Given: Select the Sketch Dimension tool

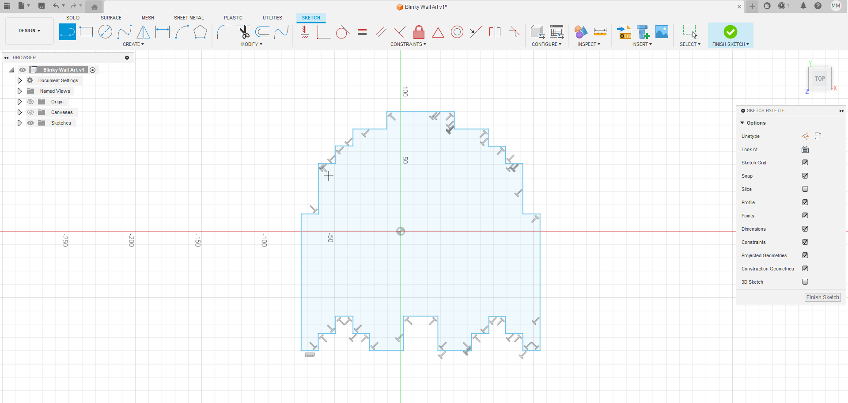Looking at the screenshot, I should [163, 32].
